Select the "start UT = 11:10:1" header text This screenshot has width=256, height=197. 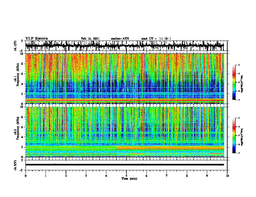156,39
